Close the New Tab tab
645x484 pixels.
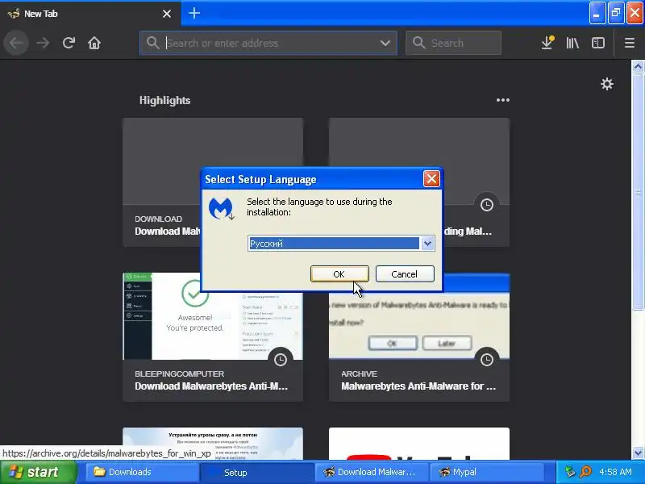click(x=167, y=14)
